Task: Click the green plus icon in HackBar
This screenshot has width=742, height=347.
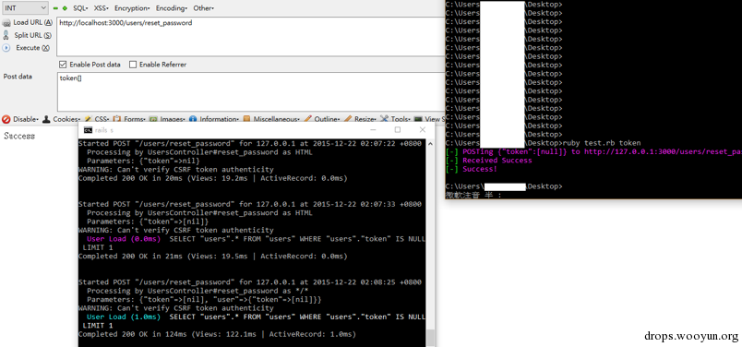Action: pyautogui.click(x=65, y=8)
